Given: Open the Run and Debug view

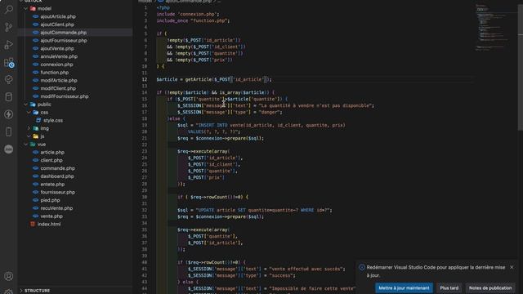Looking at the screenshot, I should (9, 44).
